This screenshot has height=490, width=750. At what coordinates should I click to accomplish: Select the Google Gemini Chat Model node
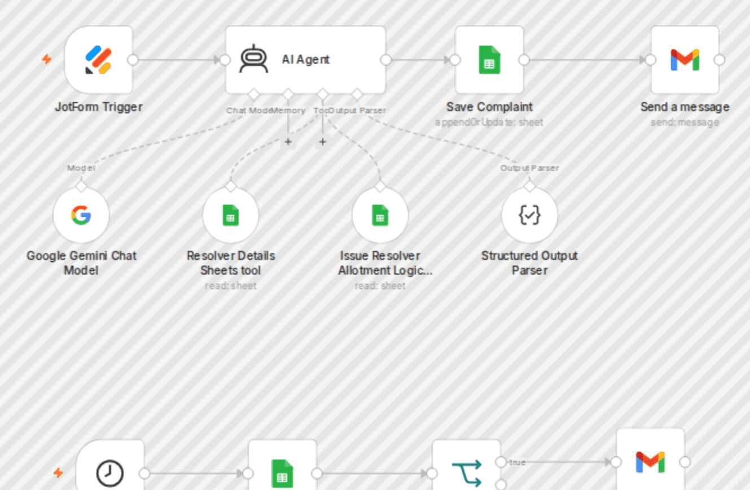81,215
